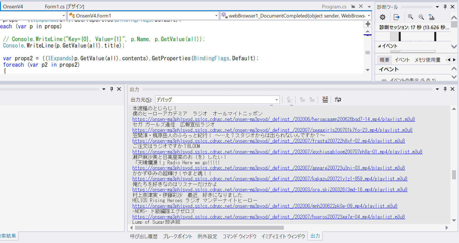Reset the diagnostic graph view icon
This screenshot has width=459, height=243.
click(432, 17)
